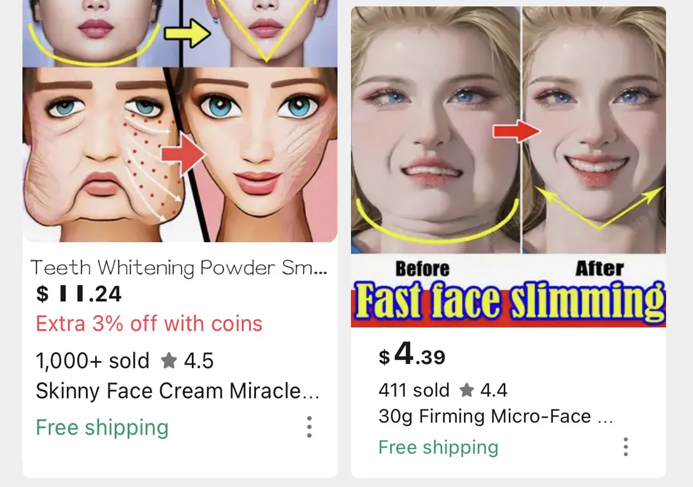Image resolution: width=693 pixels, height=487 pixels.
Task: Open the 30g Firming Micro-Face product title
Action: click(495, 417)
